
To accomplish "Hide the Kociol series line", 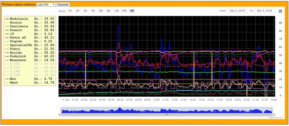I will click(x=16, y=22).
